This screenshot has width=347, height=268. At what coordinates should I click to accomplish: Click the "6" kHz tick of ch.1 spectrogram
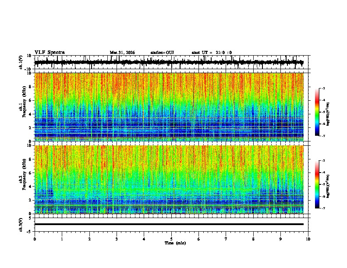click(x=31, y=101)
